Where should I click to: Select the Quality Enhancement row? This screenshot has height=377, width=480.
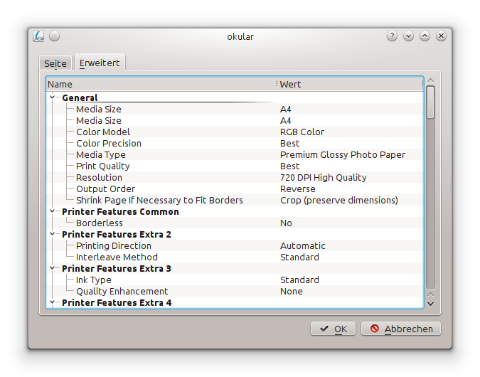coord(235,291)
